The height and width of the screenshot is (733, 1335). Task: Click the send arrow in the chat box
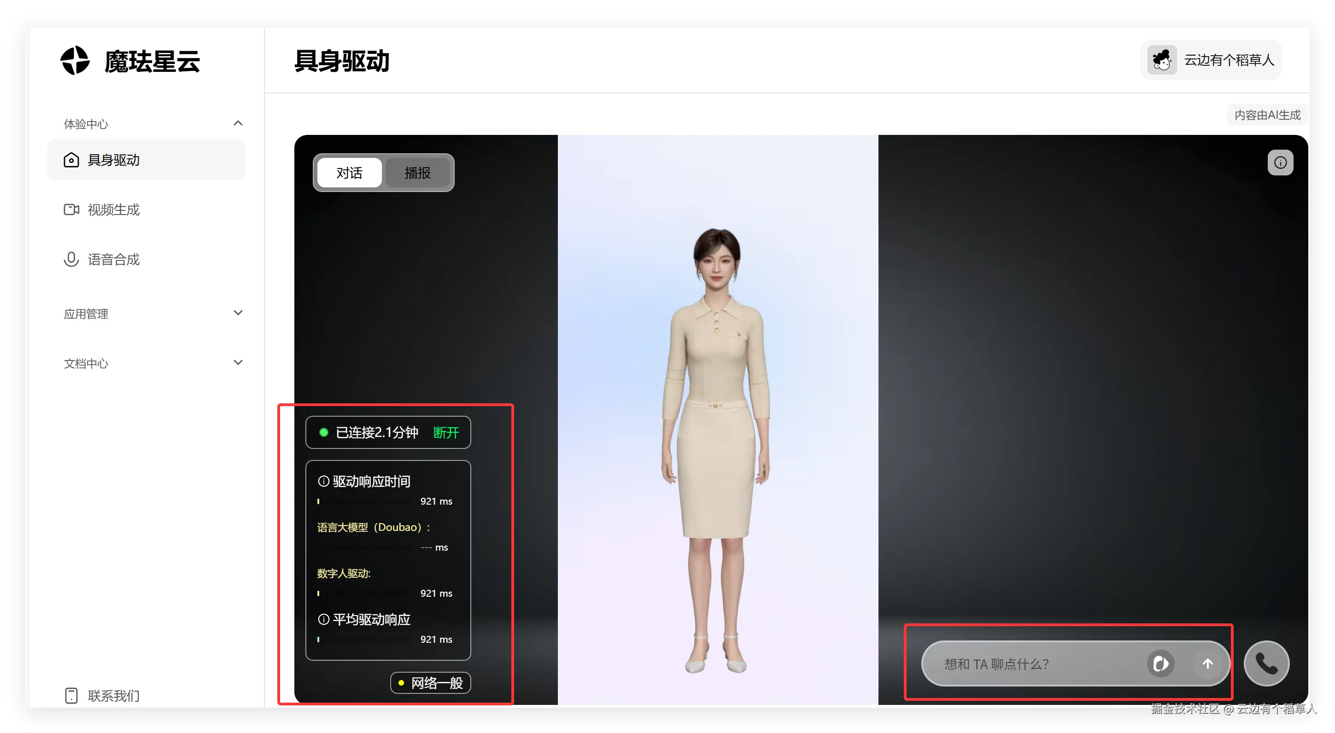click(1207, 663)
